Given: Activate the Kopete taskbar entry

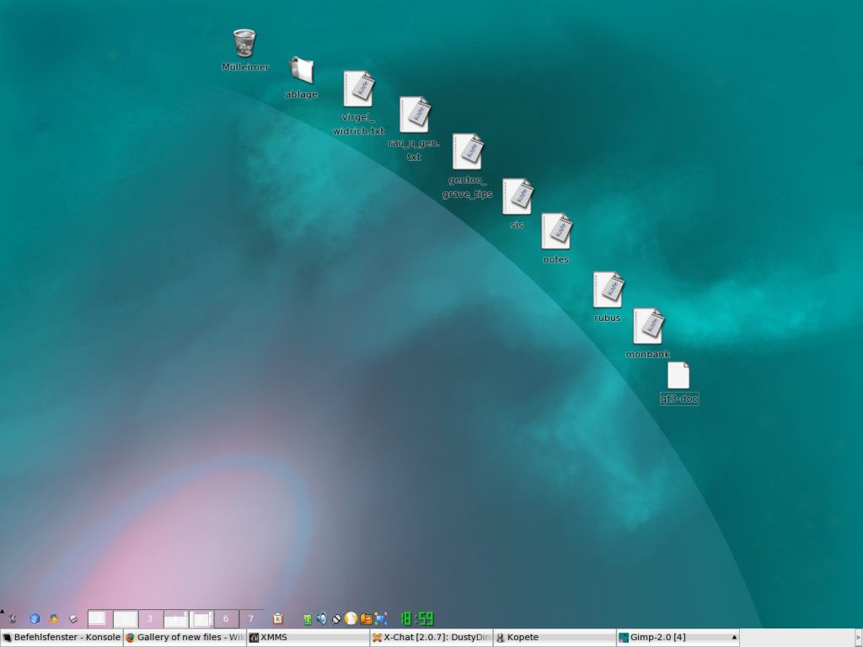Looking at the screenshot, I should 555,638.
